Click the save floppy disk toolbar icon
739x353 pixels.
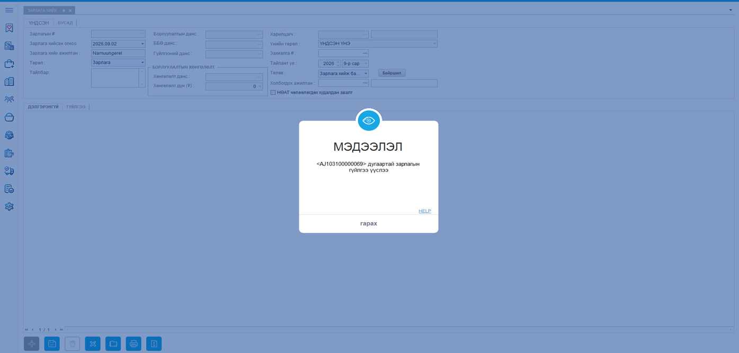[x=52, y=344]
